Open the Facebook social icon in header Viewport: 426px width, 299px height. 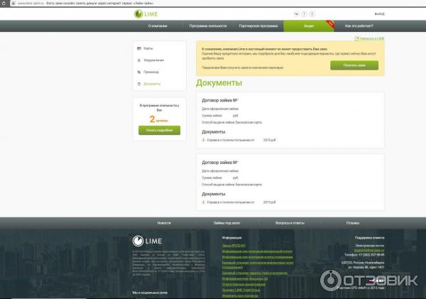point(304,13)
